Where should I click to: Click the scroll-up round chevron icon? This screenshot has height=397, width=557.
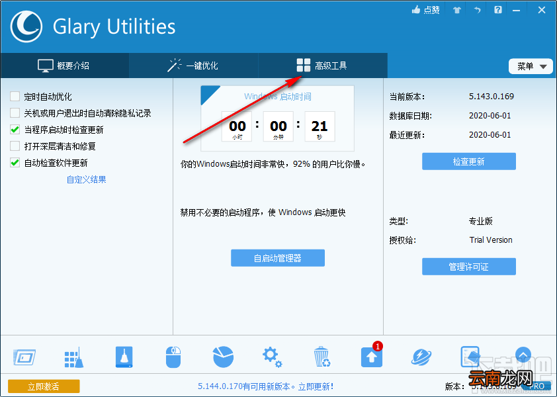[x=523, y=355]
